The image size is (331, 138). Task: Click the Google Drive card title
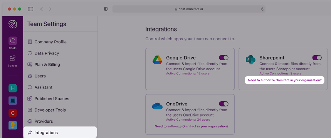pos(181,58)
